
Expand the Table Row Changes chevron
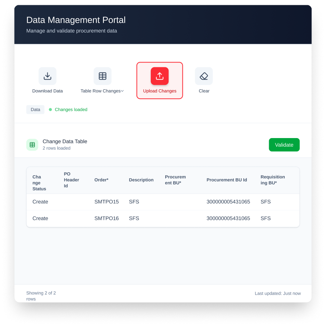coord(122,91)
